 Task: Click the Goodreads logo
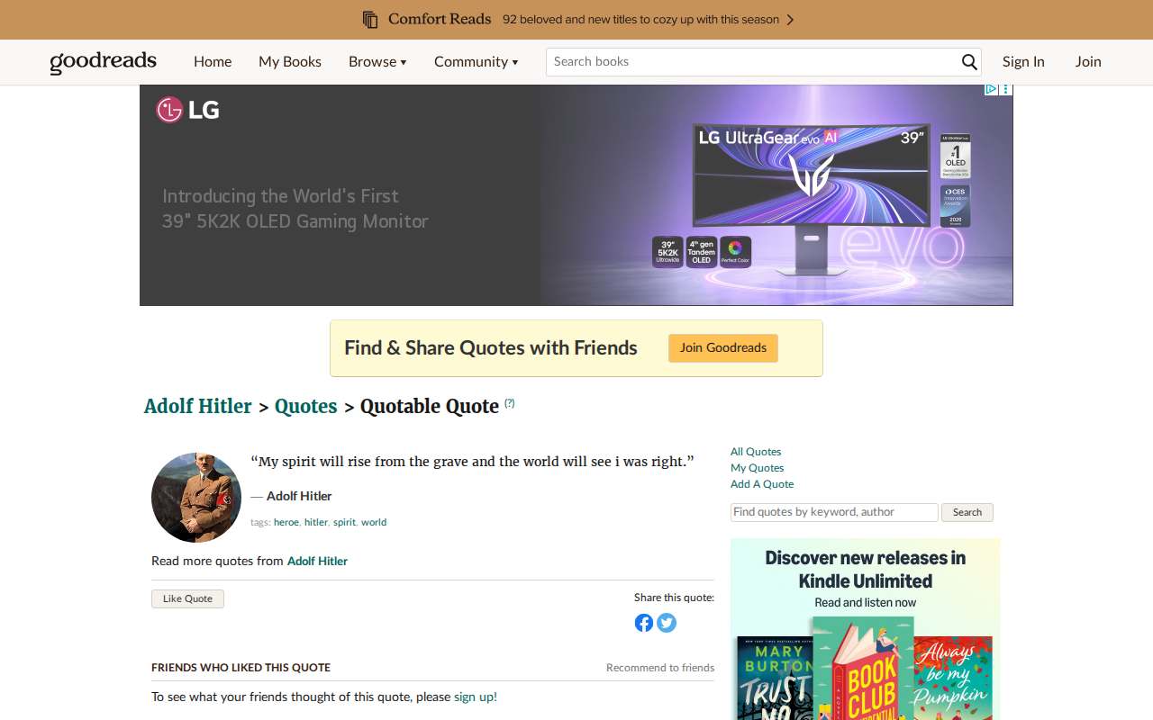[x=104, y=61]
